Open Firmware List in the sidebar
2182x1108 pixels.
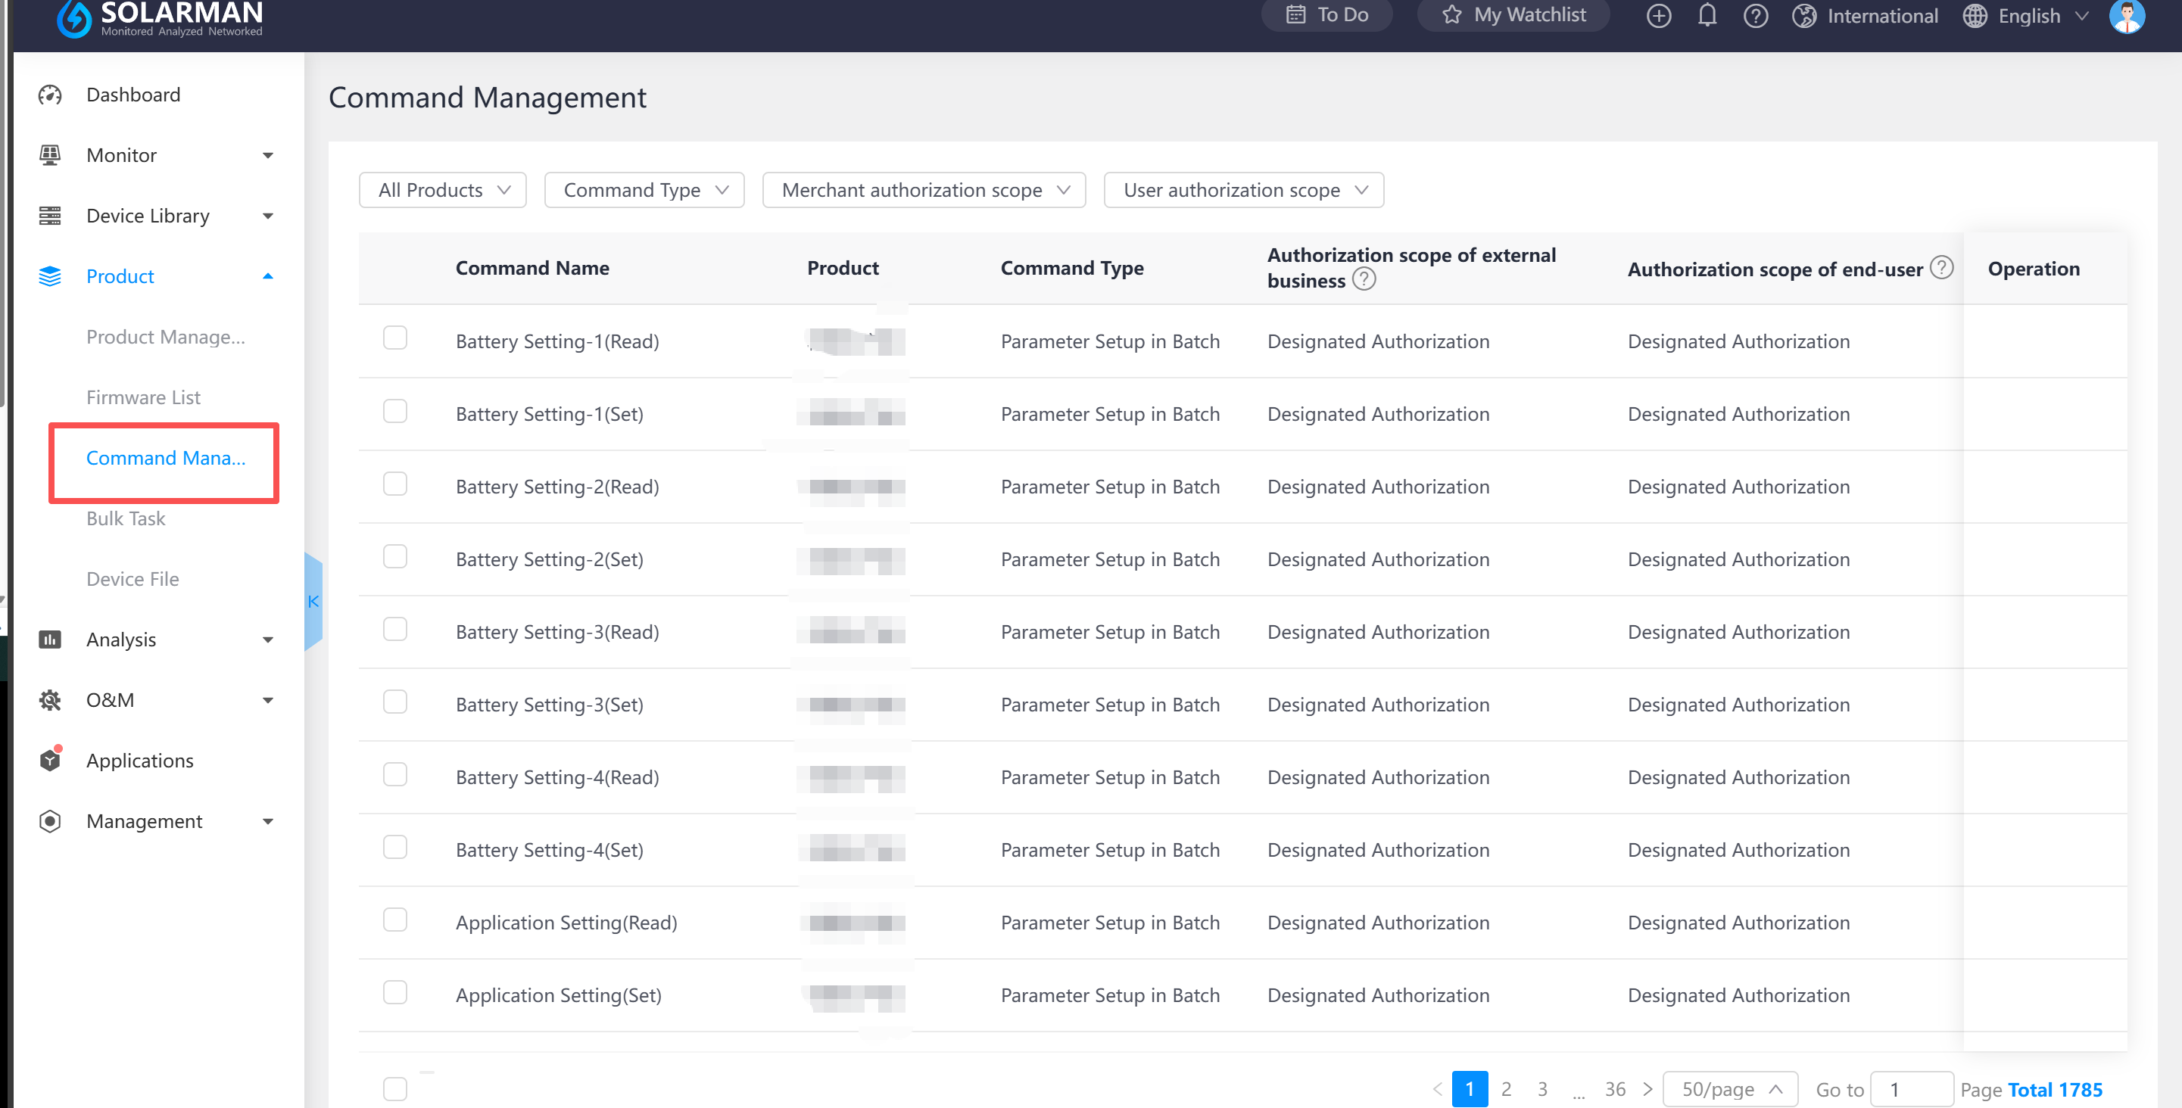143,397
